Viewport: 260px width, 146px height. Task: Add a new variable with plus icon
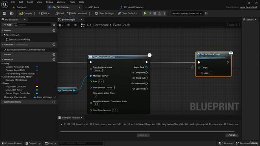[x=54, y=60]
